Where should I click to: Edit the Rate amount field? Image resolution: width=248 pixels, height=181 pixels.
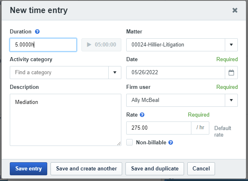coord(159,128)
